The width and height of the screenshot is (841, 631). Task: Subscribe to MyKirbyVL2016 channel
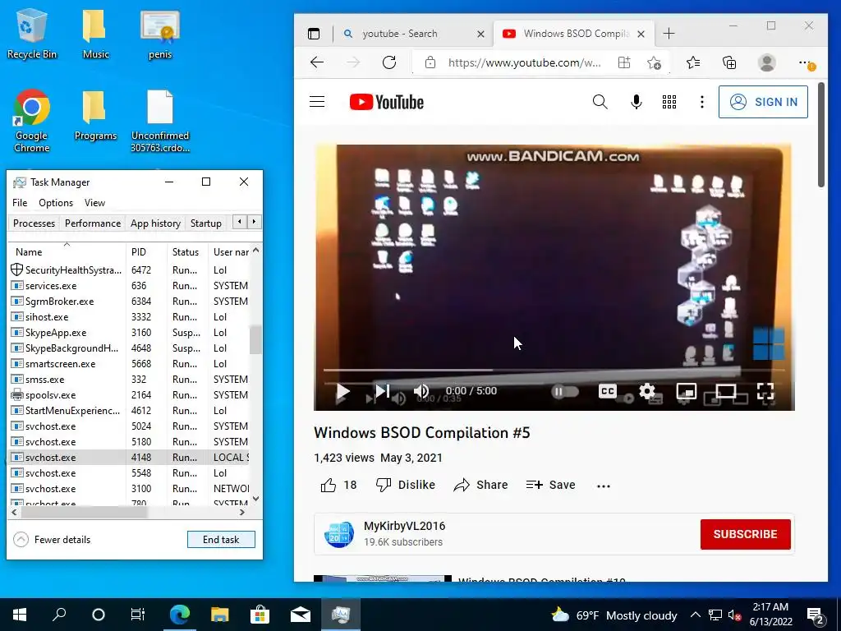coord(745,534)
